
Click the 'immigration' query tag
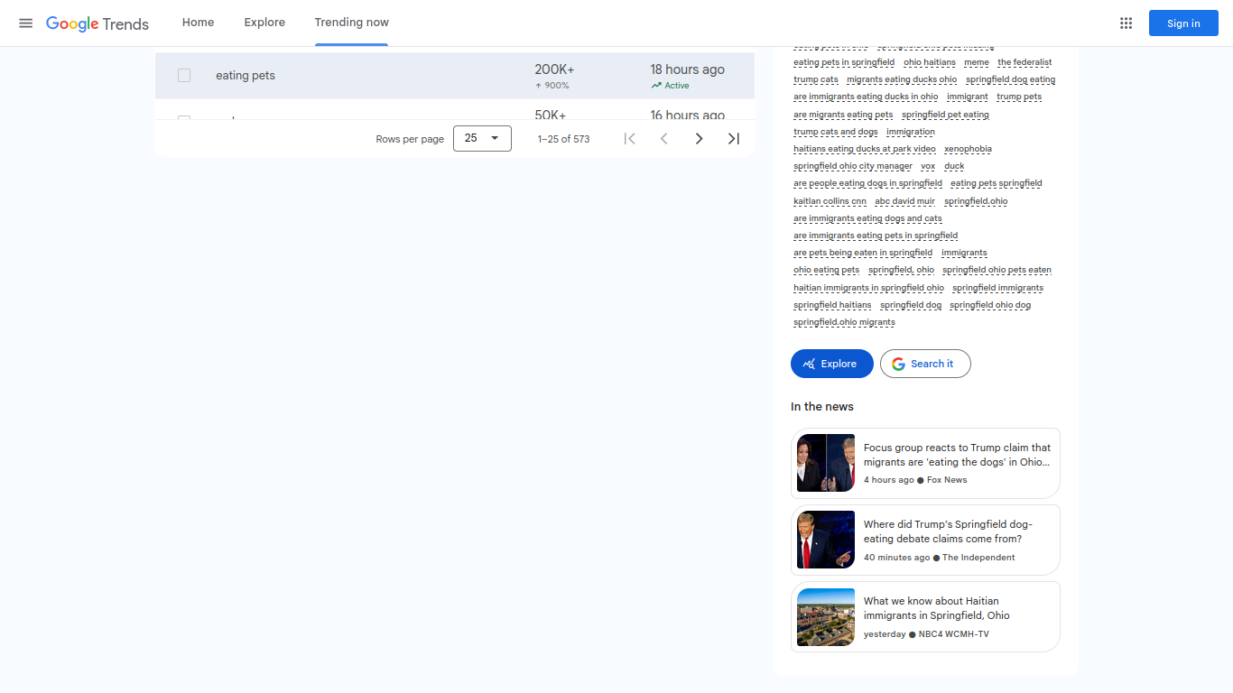[911, 132]
